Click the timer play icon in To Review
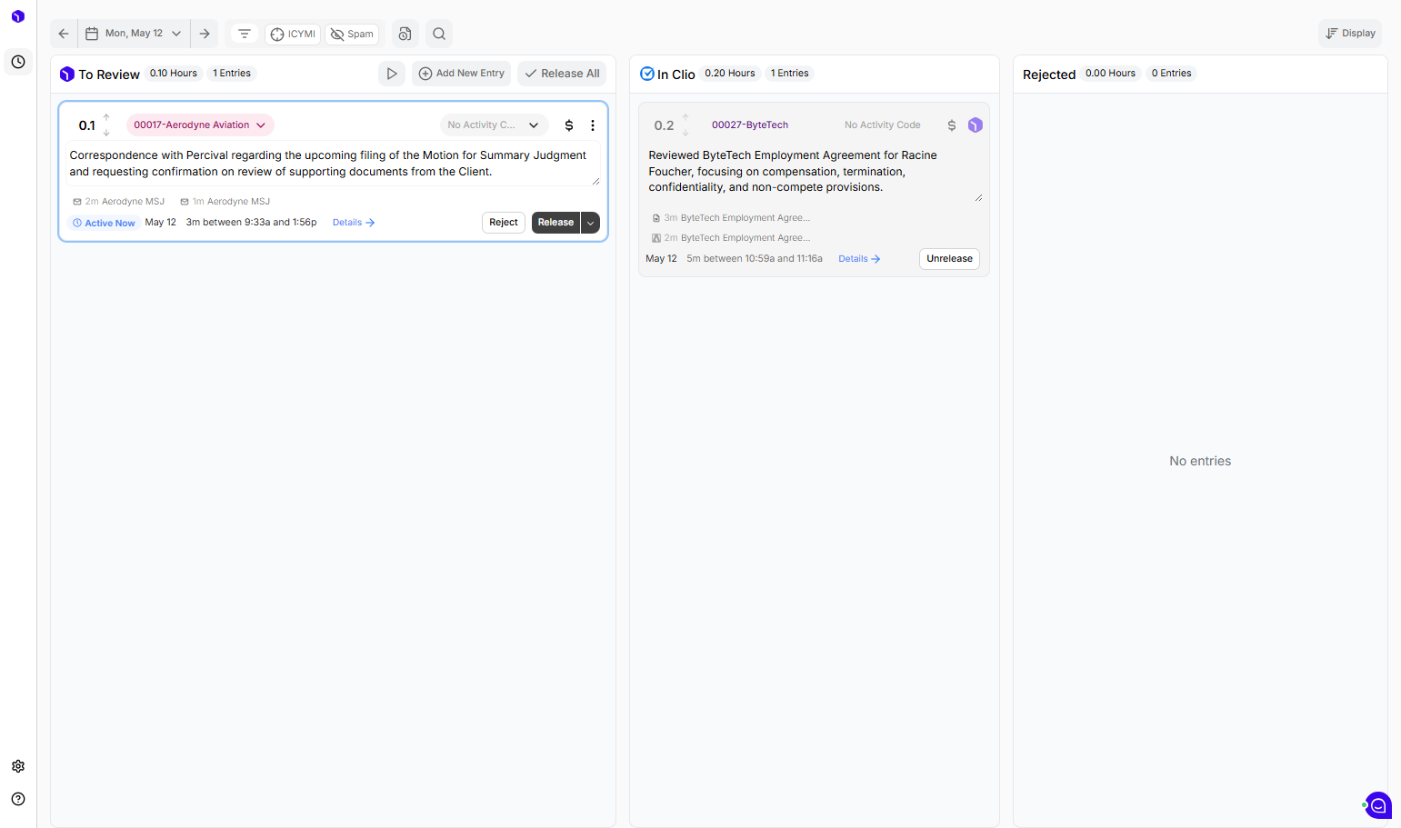Image resolution: width=1401 pixels, height=828 pixels. click(392, 74)
